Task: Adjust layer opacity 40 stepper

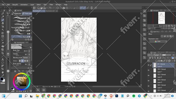Action: [175, 55]
